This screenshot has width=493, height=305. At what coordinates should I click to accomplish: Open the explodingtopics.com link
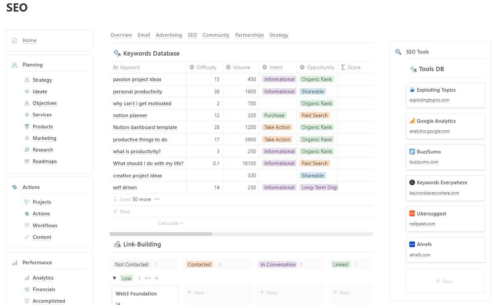(x=429, y=100)
